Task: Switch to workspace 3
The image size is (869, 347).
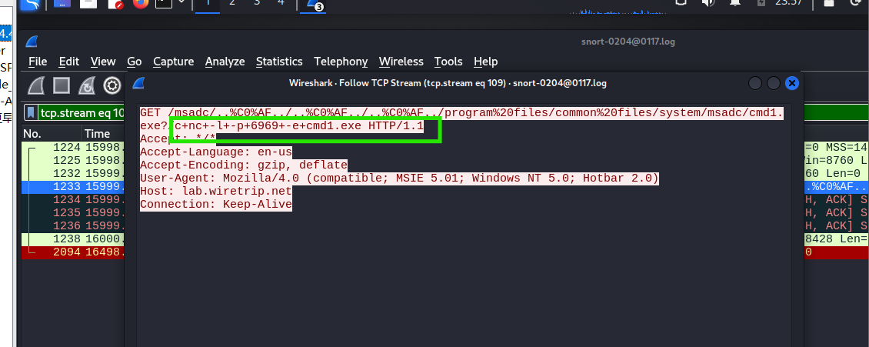Action: tap(257, 4)
